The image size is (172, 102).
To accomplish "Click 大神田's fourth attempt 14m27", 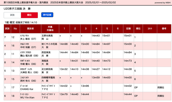I will [x=96, y=69].
